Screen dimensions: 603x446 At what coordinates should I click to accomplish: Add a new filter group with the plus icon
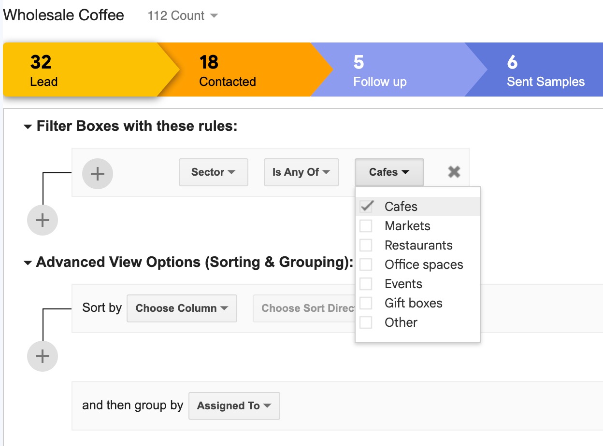(x=42, y=220)
